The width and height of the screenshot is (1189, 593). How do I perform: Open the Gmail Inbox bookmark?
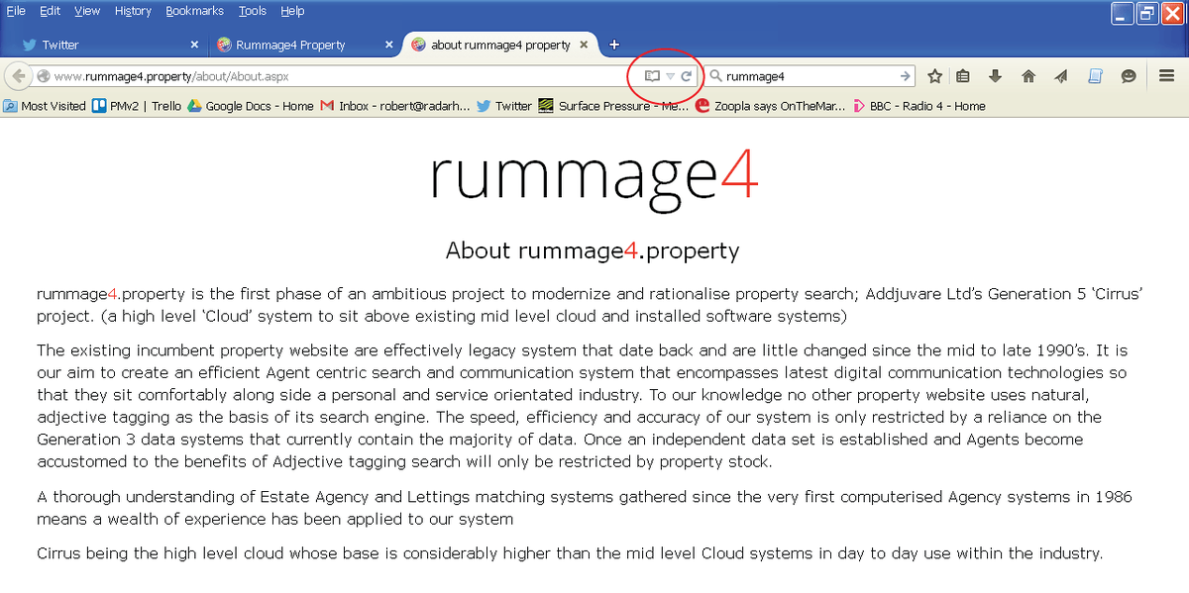pyautogui.click(x=395, y=106)
